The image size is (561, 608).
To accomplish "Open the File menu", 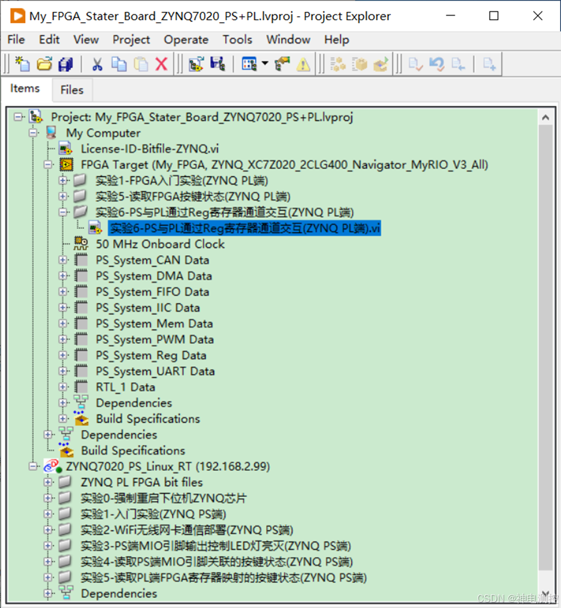I will tap(16, 39).
